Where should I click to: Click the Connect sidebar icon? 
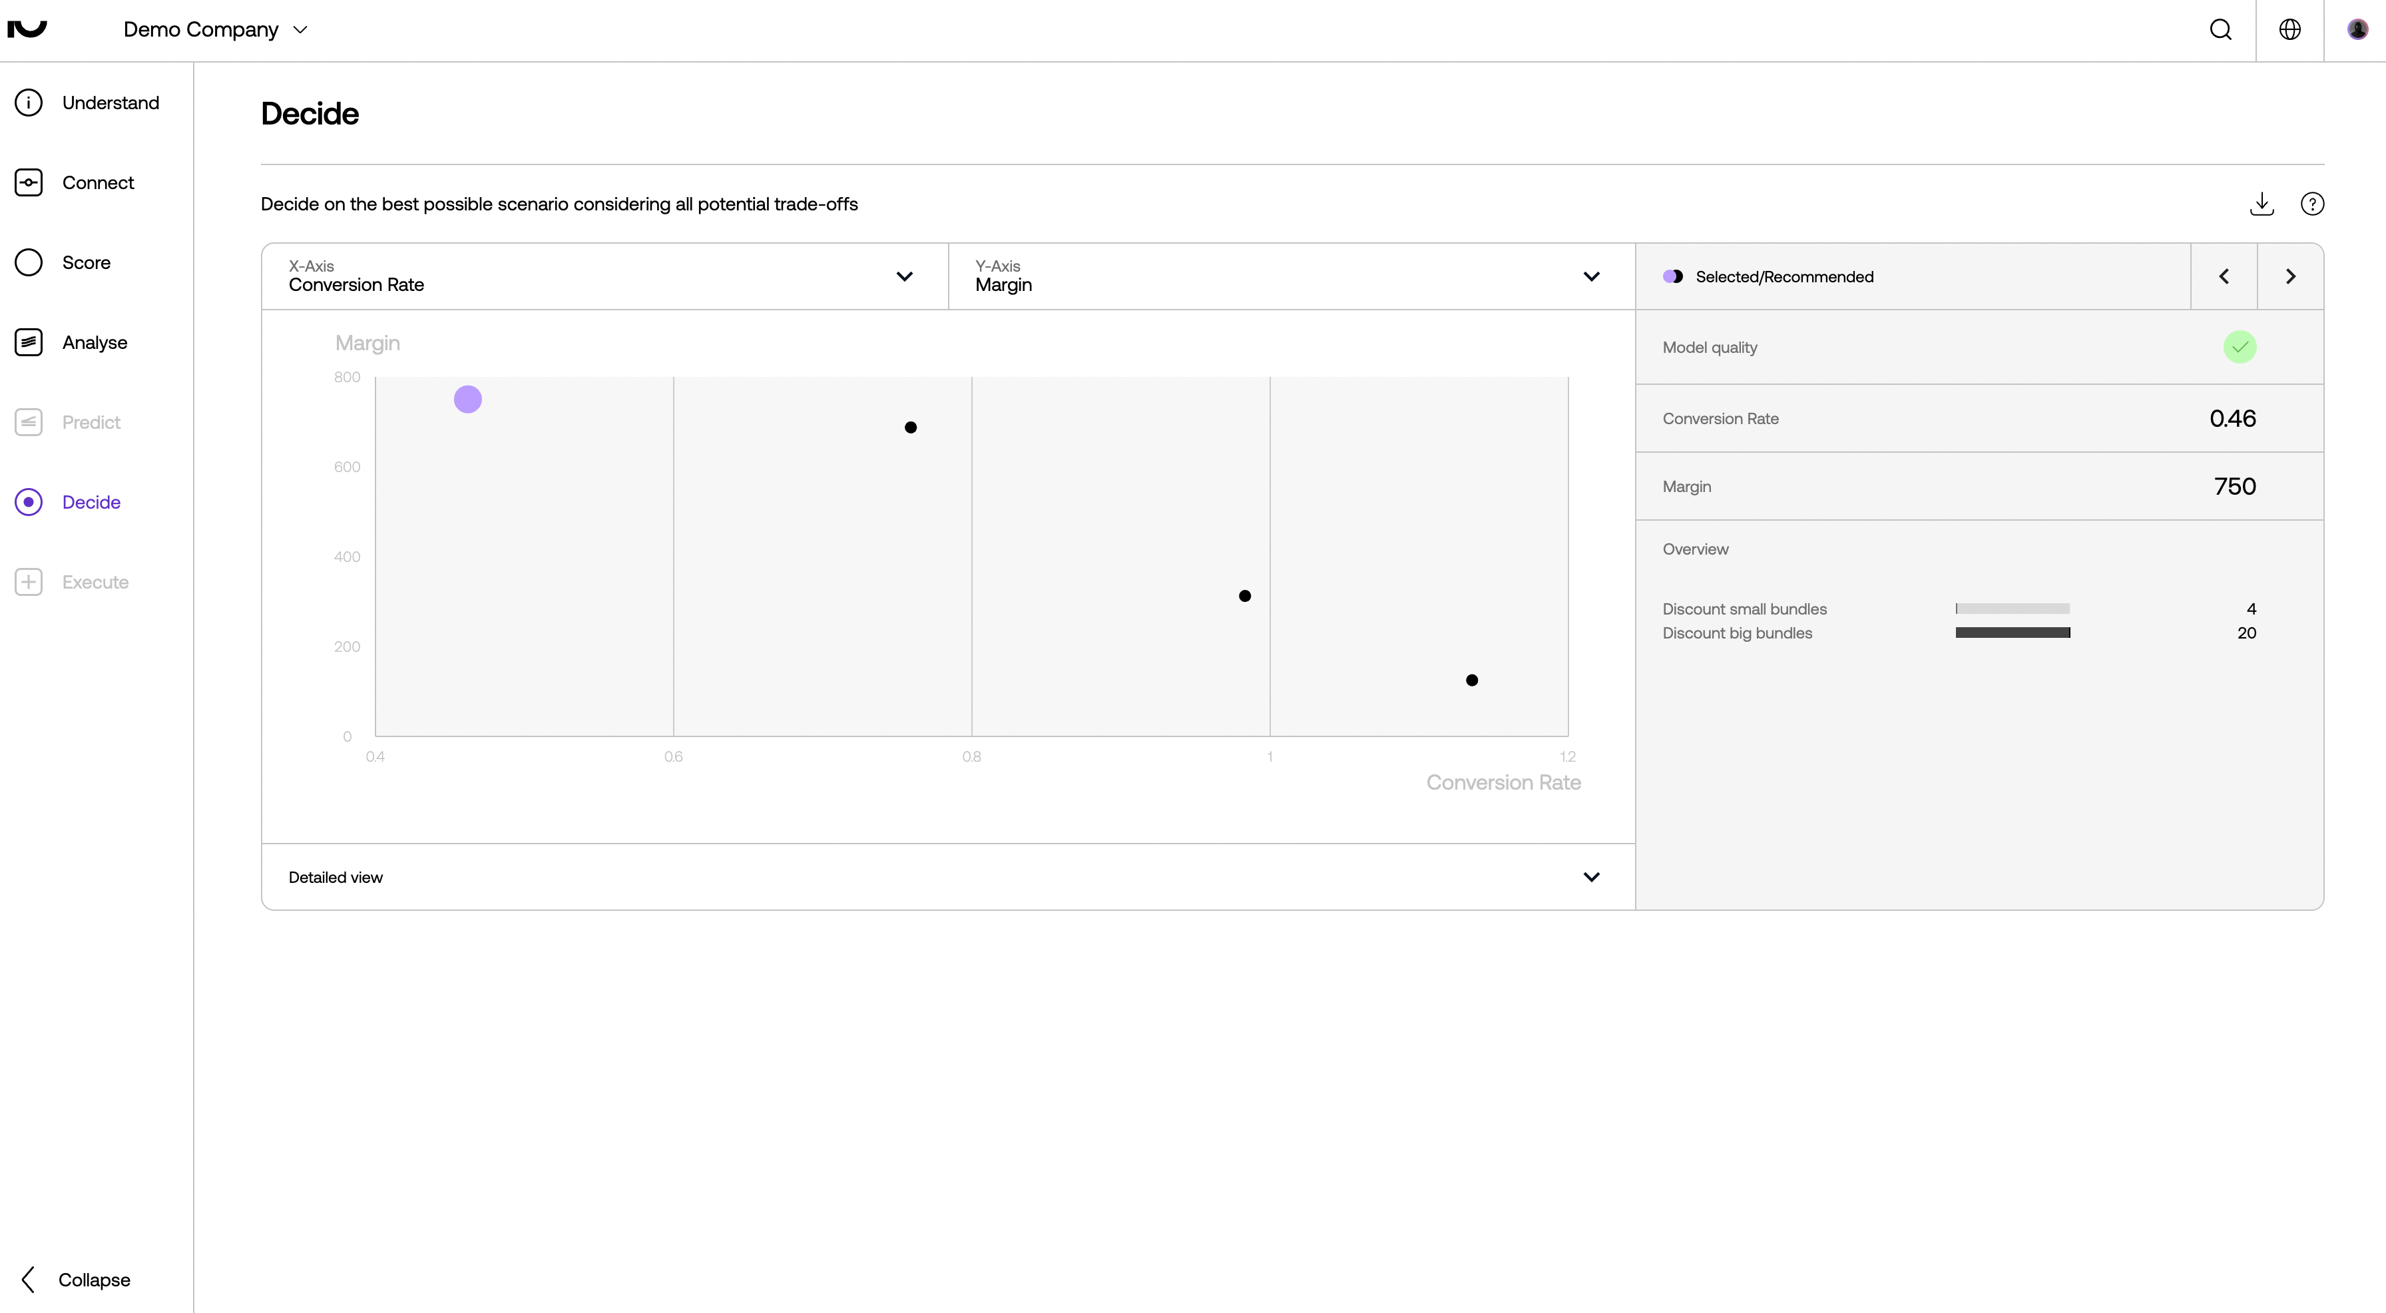coord(29,182)
